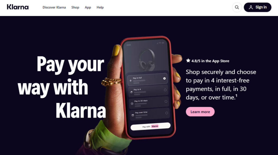
Task: Click the calendar icon beside Pay over time
Action: pos(133,115)
